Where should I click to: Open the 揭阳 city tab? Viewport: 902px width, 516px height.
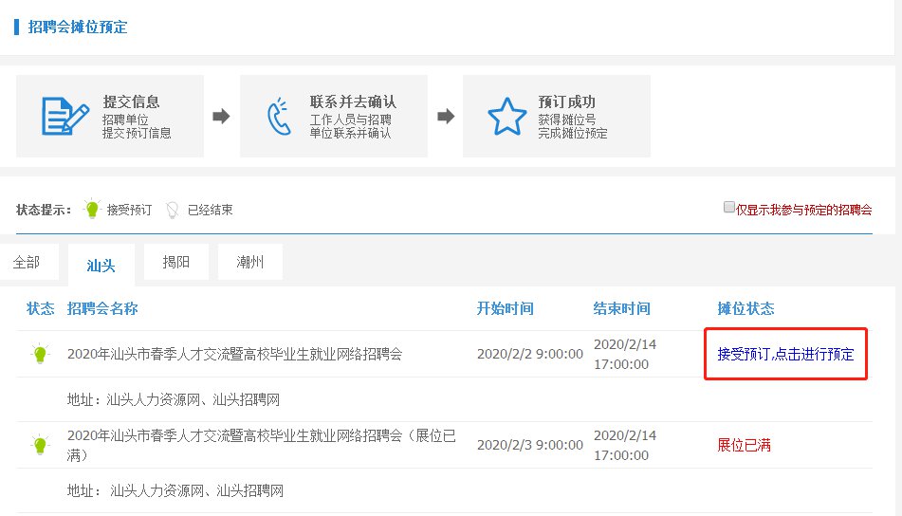coord(175,263)
